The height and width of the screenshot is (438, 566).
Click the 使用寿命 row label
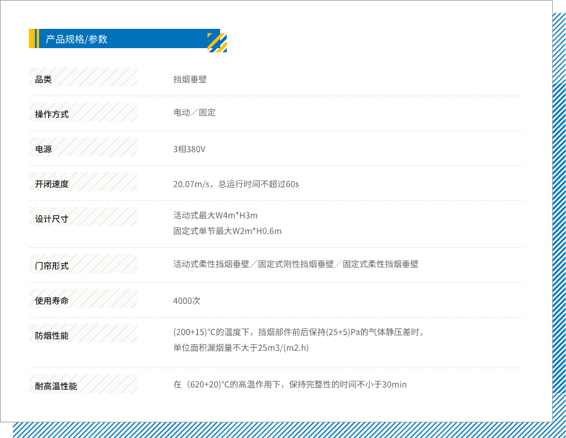click(x=52, y=301)
